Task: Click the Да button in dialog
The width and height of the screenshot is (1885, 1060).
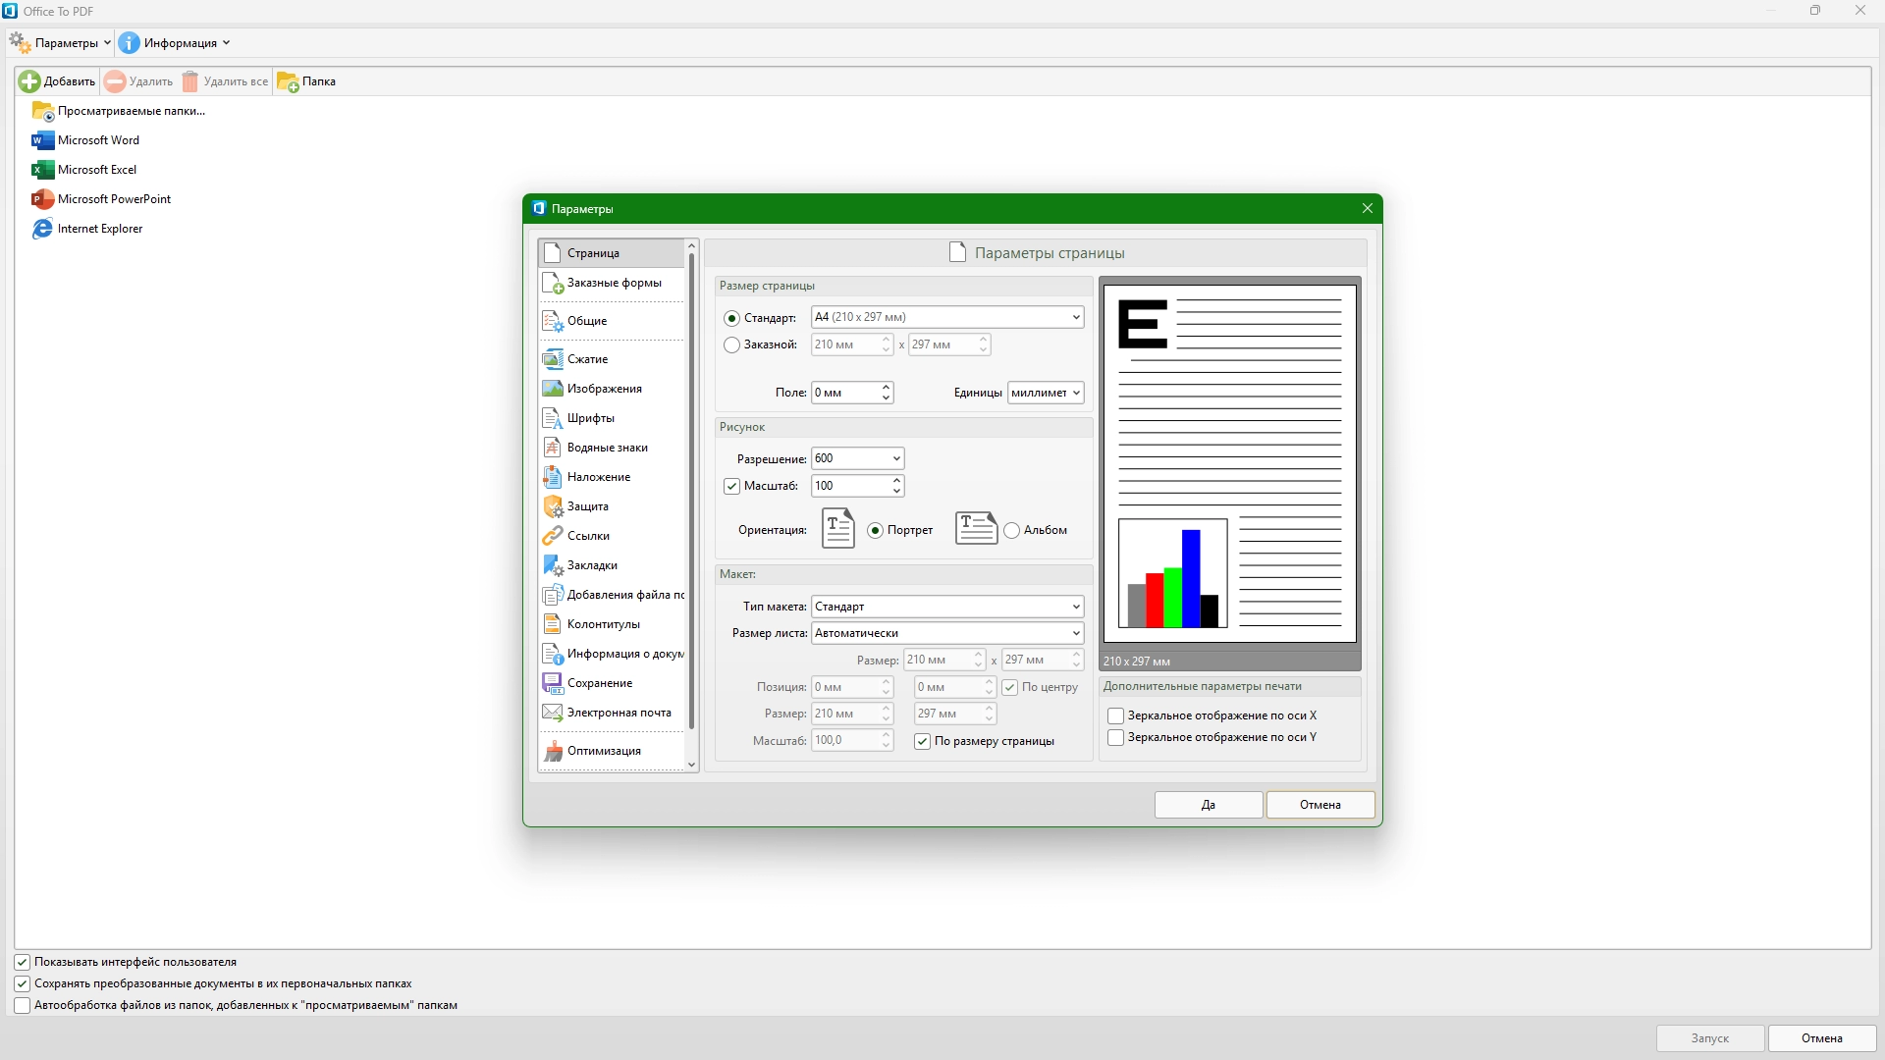Action: click(1209, 805)
